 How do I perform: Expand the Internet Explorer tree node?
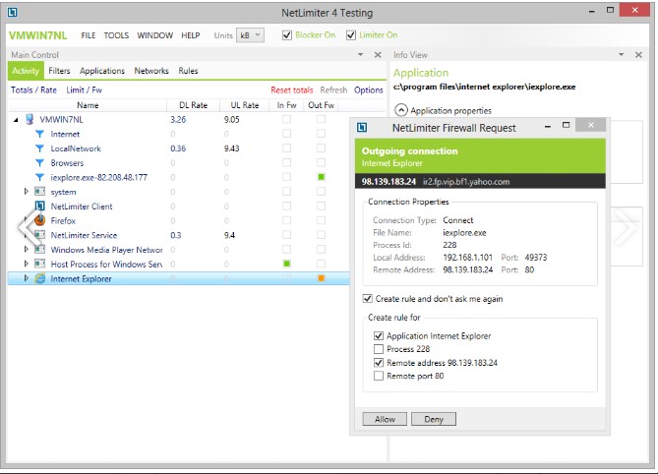pos(26,277)
